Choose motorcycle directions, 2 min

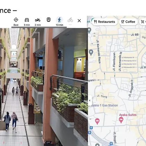38,22
